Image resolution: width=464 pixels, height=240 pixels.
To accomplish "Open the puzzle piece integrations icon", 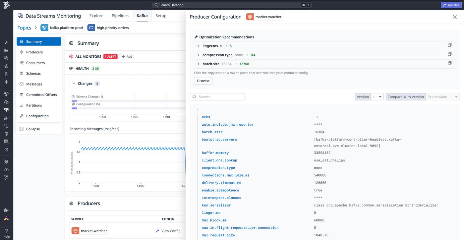I will [x=6, y=210].
